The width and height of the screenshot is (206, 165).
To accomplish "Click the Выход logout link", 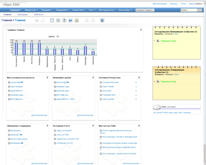I will (x=192, y=4).
